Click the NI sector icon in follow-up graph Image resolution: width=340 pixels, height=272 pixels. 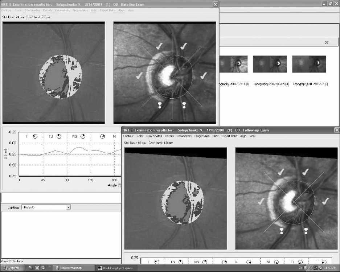click(276, 261)
